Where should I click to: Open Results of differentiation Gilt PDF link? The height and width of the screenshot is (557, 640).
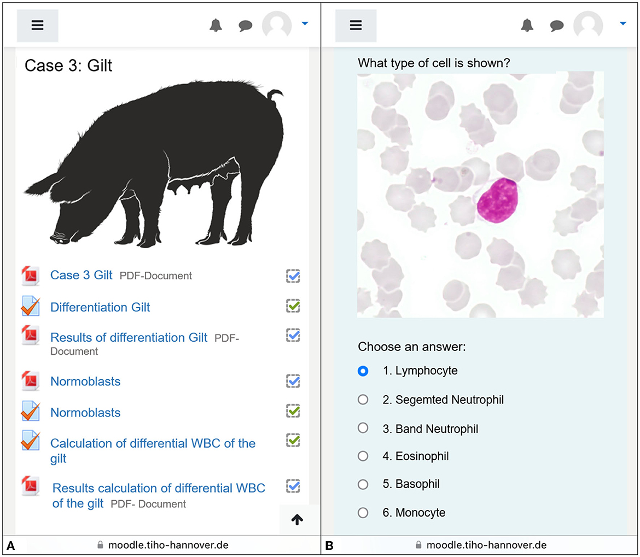pos(129,338)
